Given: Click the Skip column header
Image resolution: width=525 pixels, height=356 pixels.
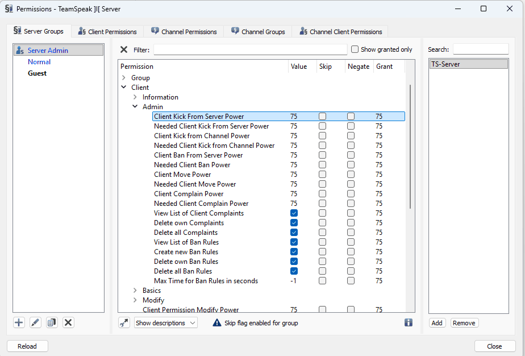Looking at the screenshot, I should coord(331,67).
